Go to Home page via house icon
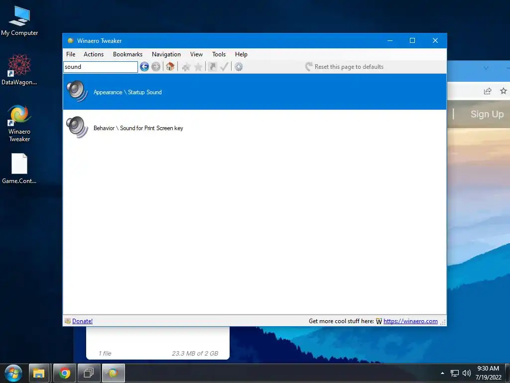510x383 pixels. click(x=170, y=67)
